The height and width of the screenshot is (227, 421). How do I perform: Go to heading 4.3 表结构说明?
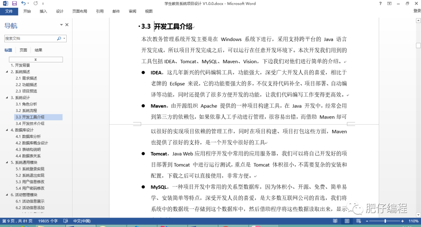pyautogui.click(x=28, y=149)
